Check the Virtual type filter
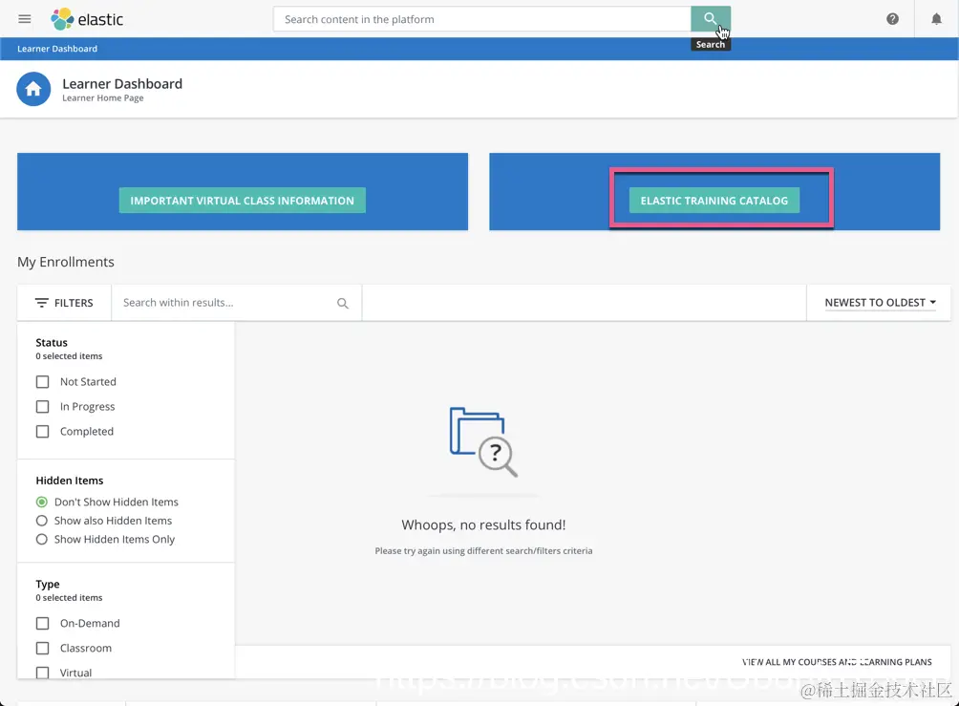The height and width of the screenshot is (706, 959). tap(42, 673)
